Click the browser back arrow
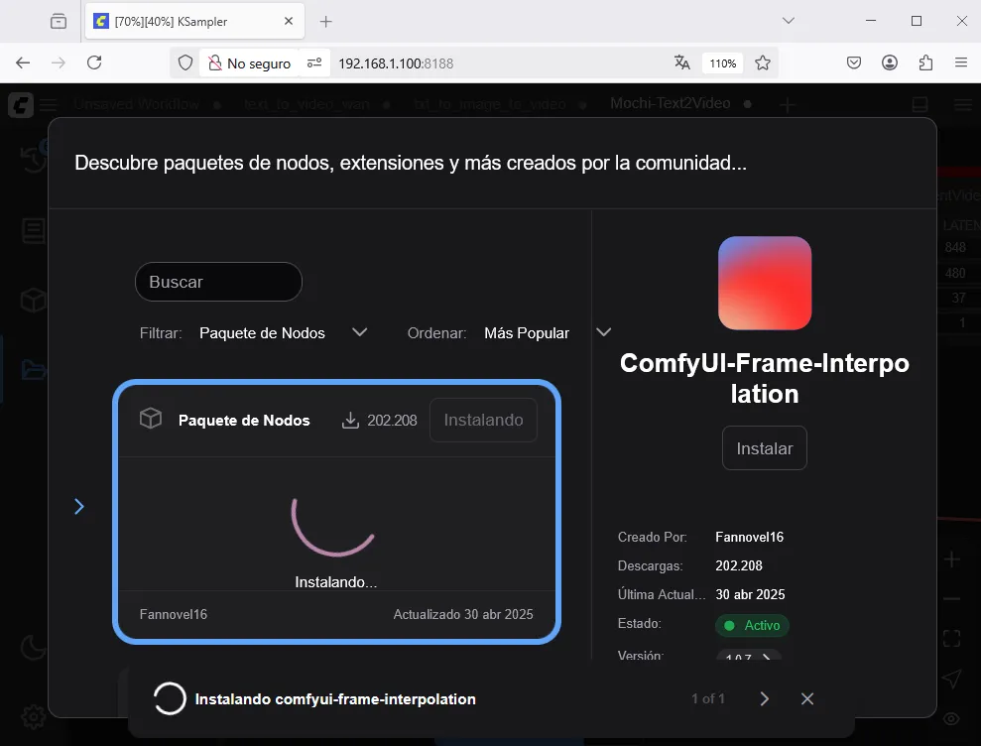 point(23,62)
